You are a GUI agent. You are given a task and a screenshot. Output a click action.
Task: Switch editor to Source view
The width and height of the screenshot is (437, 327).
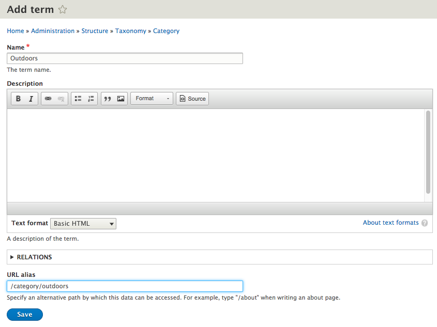tap(192, 99)
